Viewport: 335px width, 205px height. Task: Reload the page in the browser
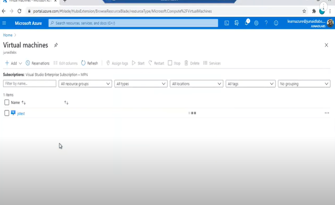(x=20, y=11)
